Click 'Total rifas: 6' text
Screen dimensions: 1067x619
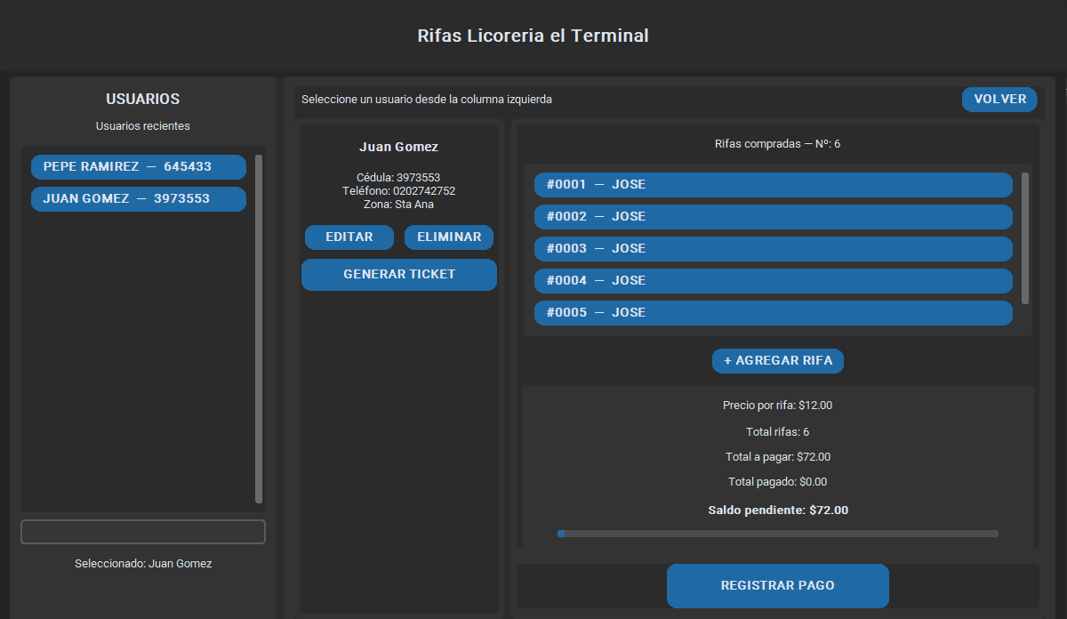click(x=778, y=432)
